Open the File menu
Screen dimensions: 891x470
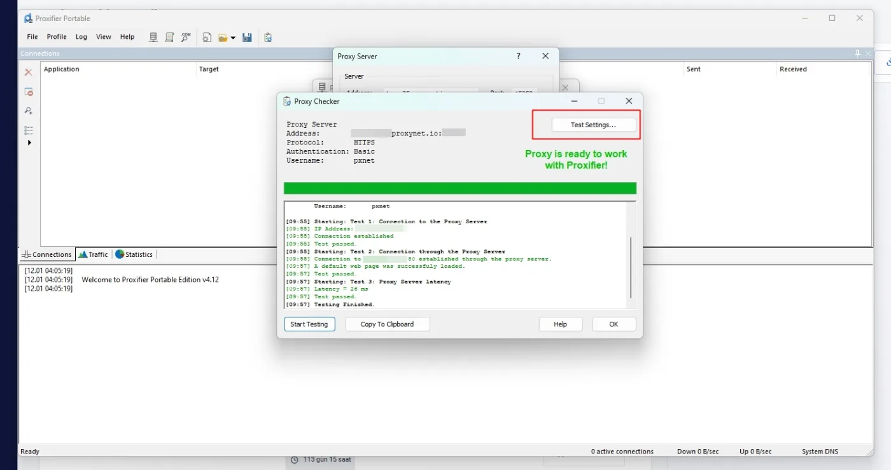click(x=32, y=37)
